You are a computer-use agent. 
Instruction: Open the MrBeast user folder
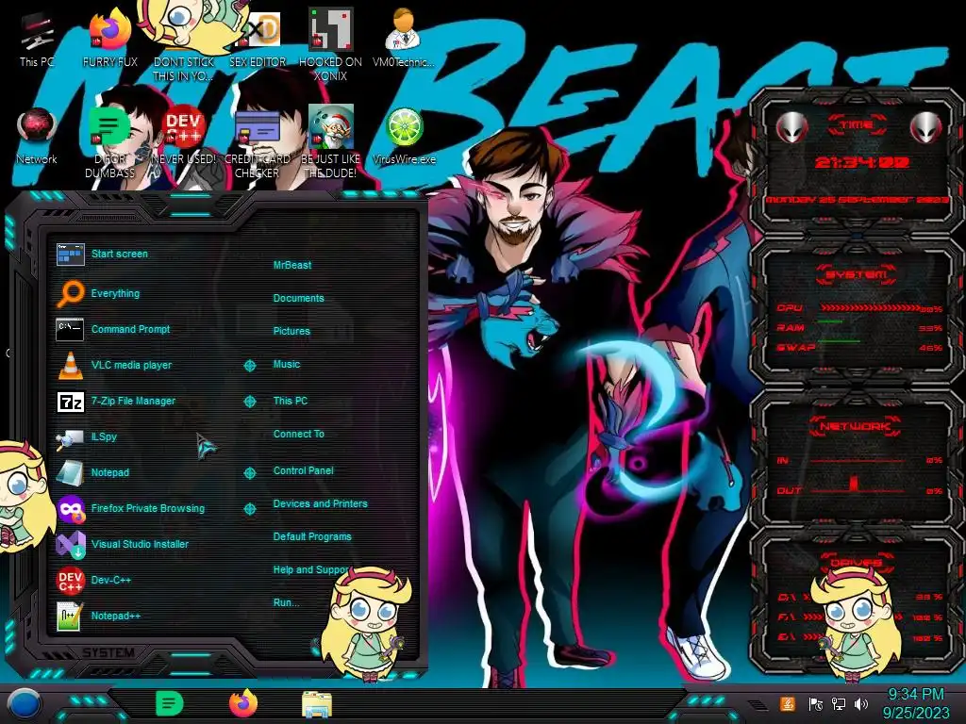point(292,265)
